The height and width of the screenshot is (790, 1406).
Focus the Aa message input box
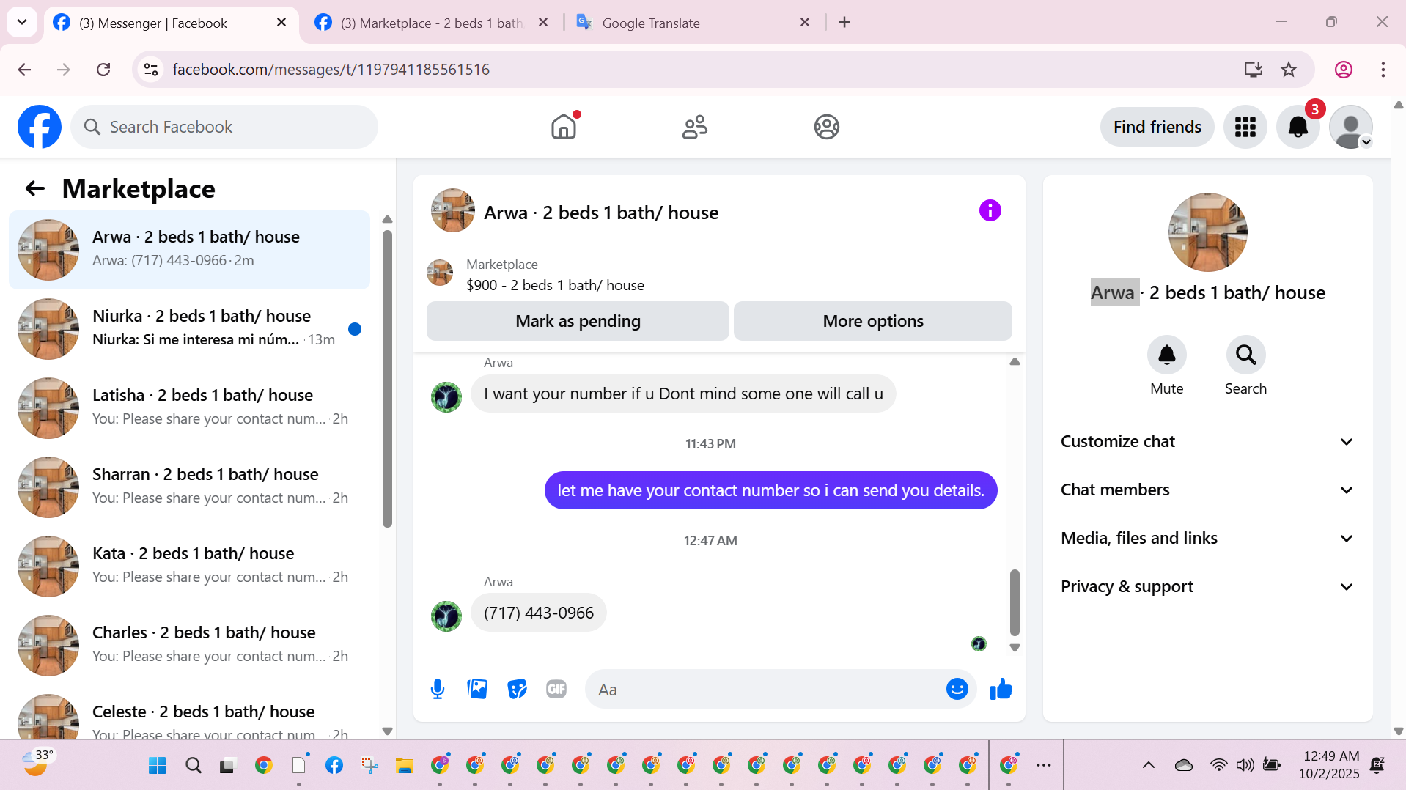tap(770, 690)
